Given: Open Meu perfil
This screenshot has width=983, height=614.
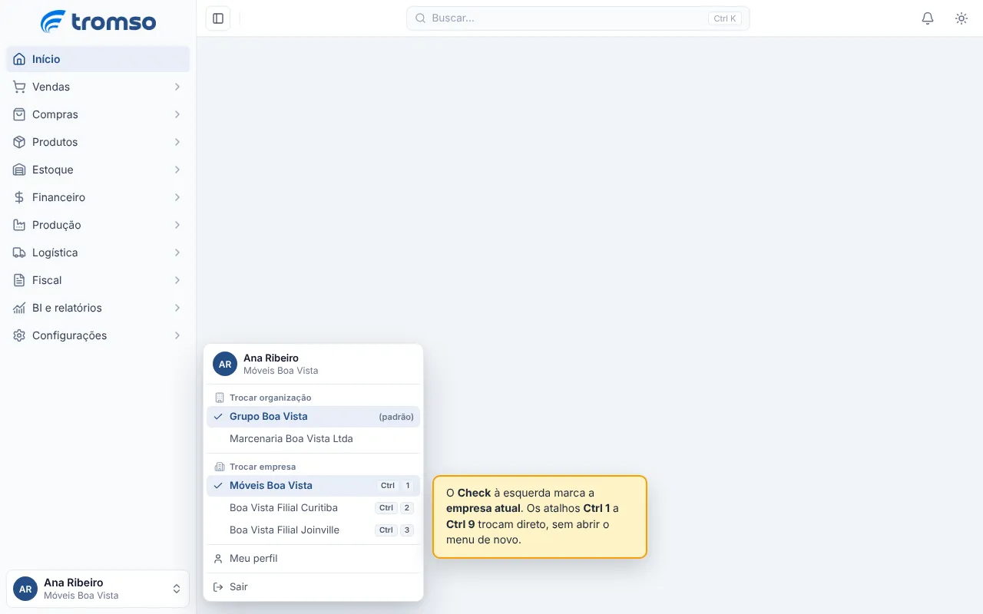Looking at the screenshot, I should click(313, 559).
